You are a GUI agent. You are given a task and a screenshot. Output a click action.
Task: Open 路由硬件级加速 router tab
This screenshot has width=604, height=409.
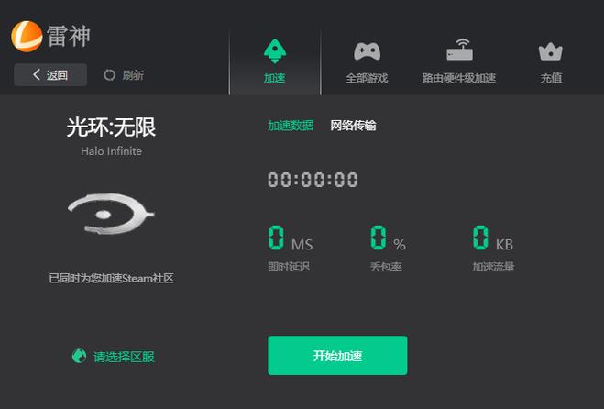pyautogui.click(x=459, y=61)
